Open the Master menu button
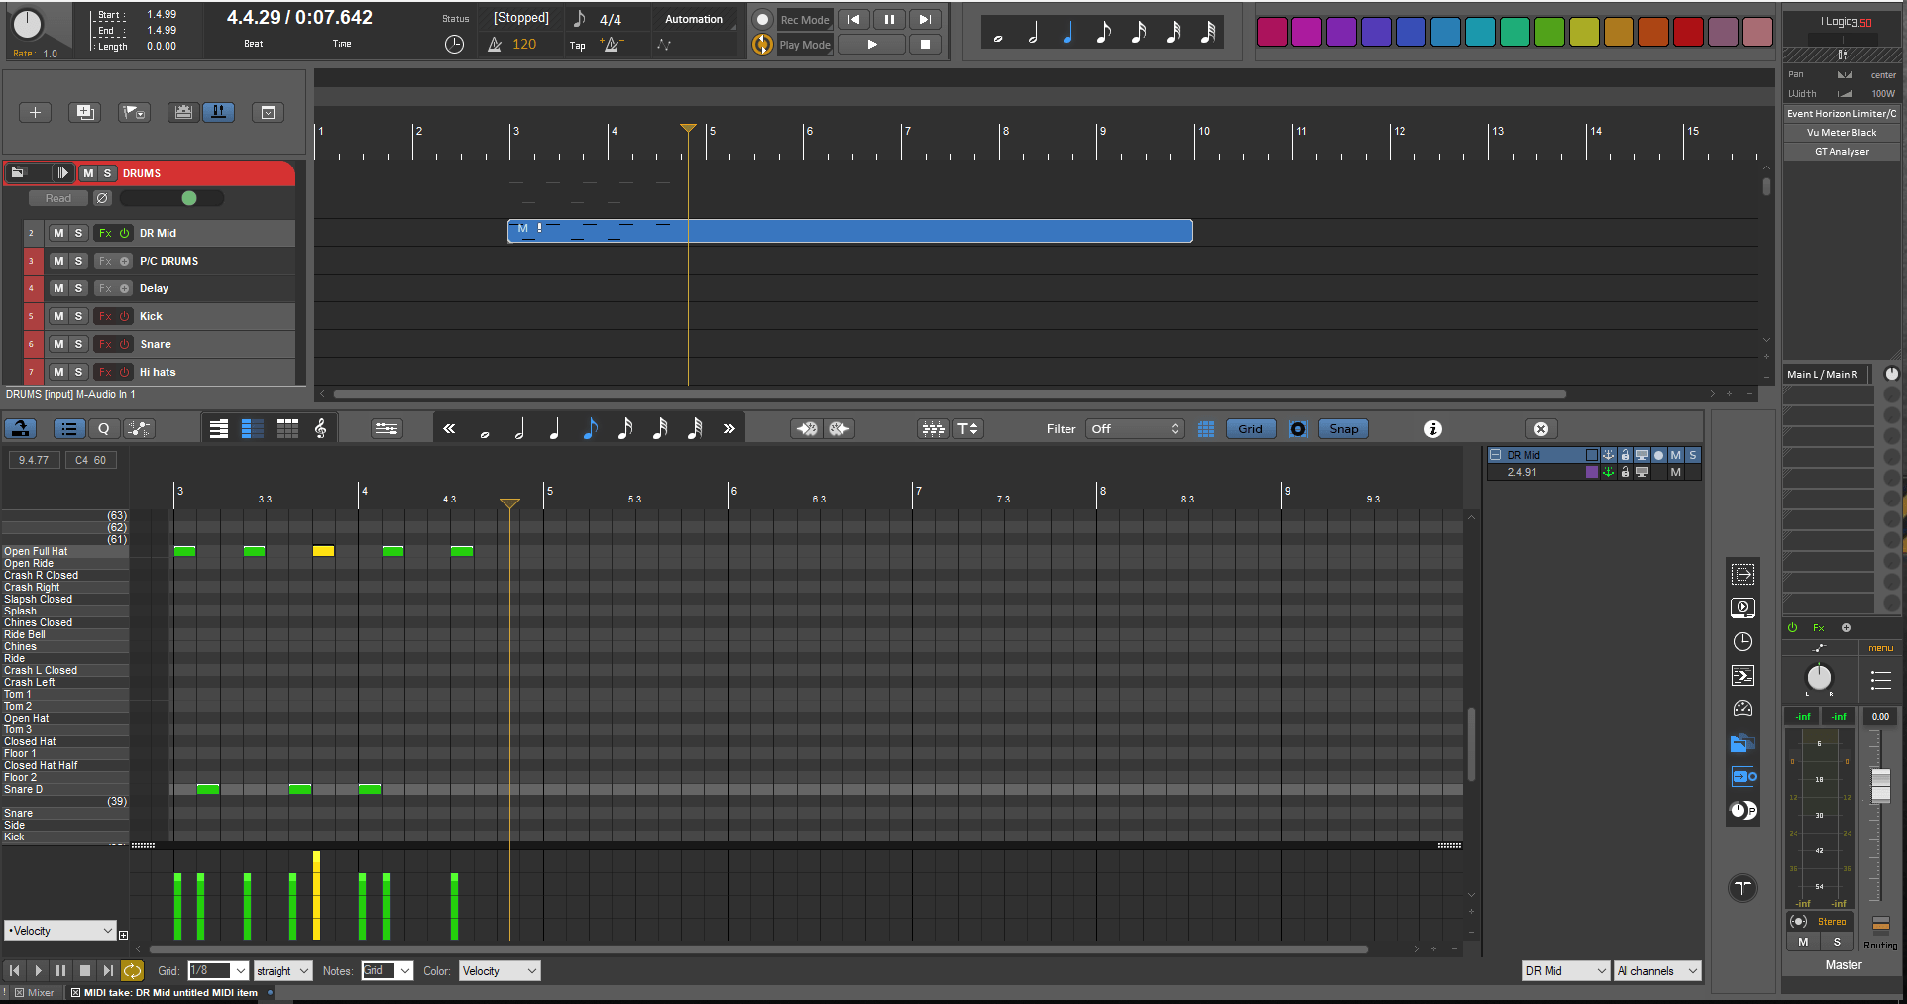1907x1004 pixels. click(x=1880, y=648)
